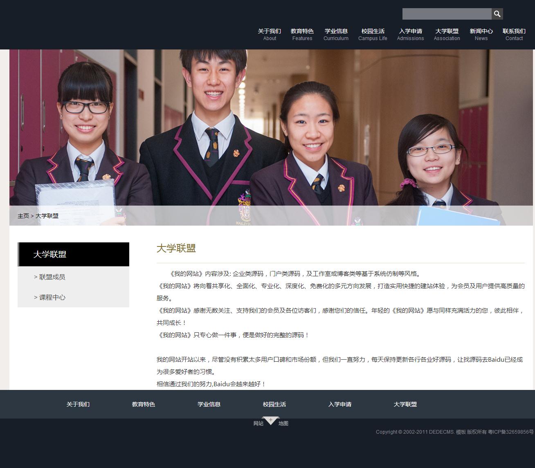The width and height of the screenshot is (535, 468).
Task: Click the search magnifier icon
Action: click(x=497, y=14)
